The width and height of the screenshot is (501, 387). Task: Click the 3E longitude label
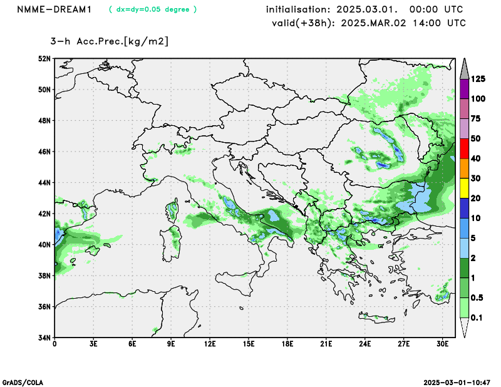click(x=93, y=344)
